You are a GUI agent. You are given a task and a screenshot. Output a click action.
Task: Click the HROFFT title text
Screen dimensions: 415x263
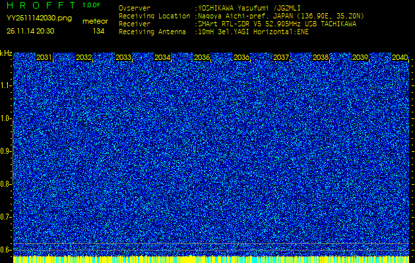click(41, 5)
